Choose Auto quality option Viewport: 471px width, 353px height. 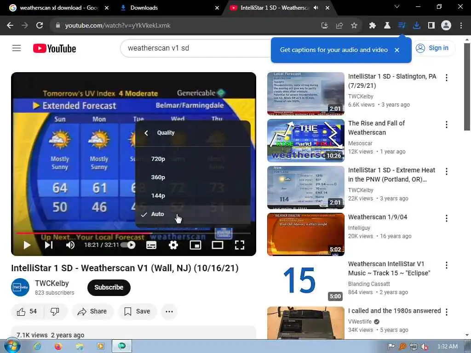[x=193, y=214]
